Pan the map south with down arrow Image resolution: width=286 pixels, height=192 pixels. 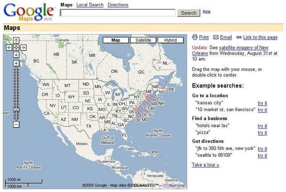click(x=16, y=55)
